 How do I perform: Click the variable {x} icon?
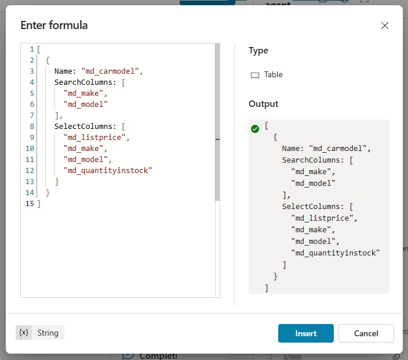pyautogui.click(x=24, y=332)
